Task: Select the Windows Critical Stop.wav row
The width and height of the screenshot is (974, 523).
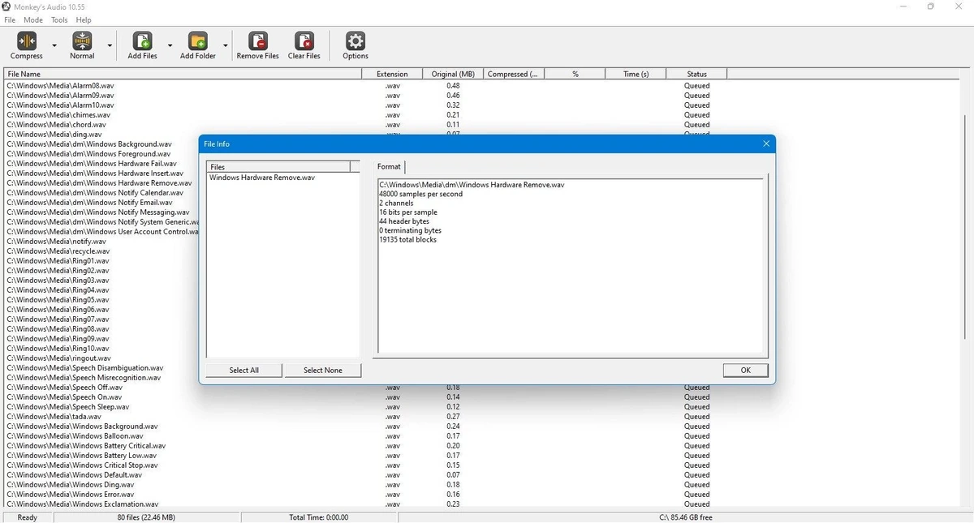Action: pyautogui.click(x=82, y=465)
